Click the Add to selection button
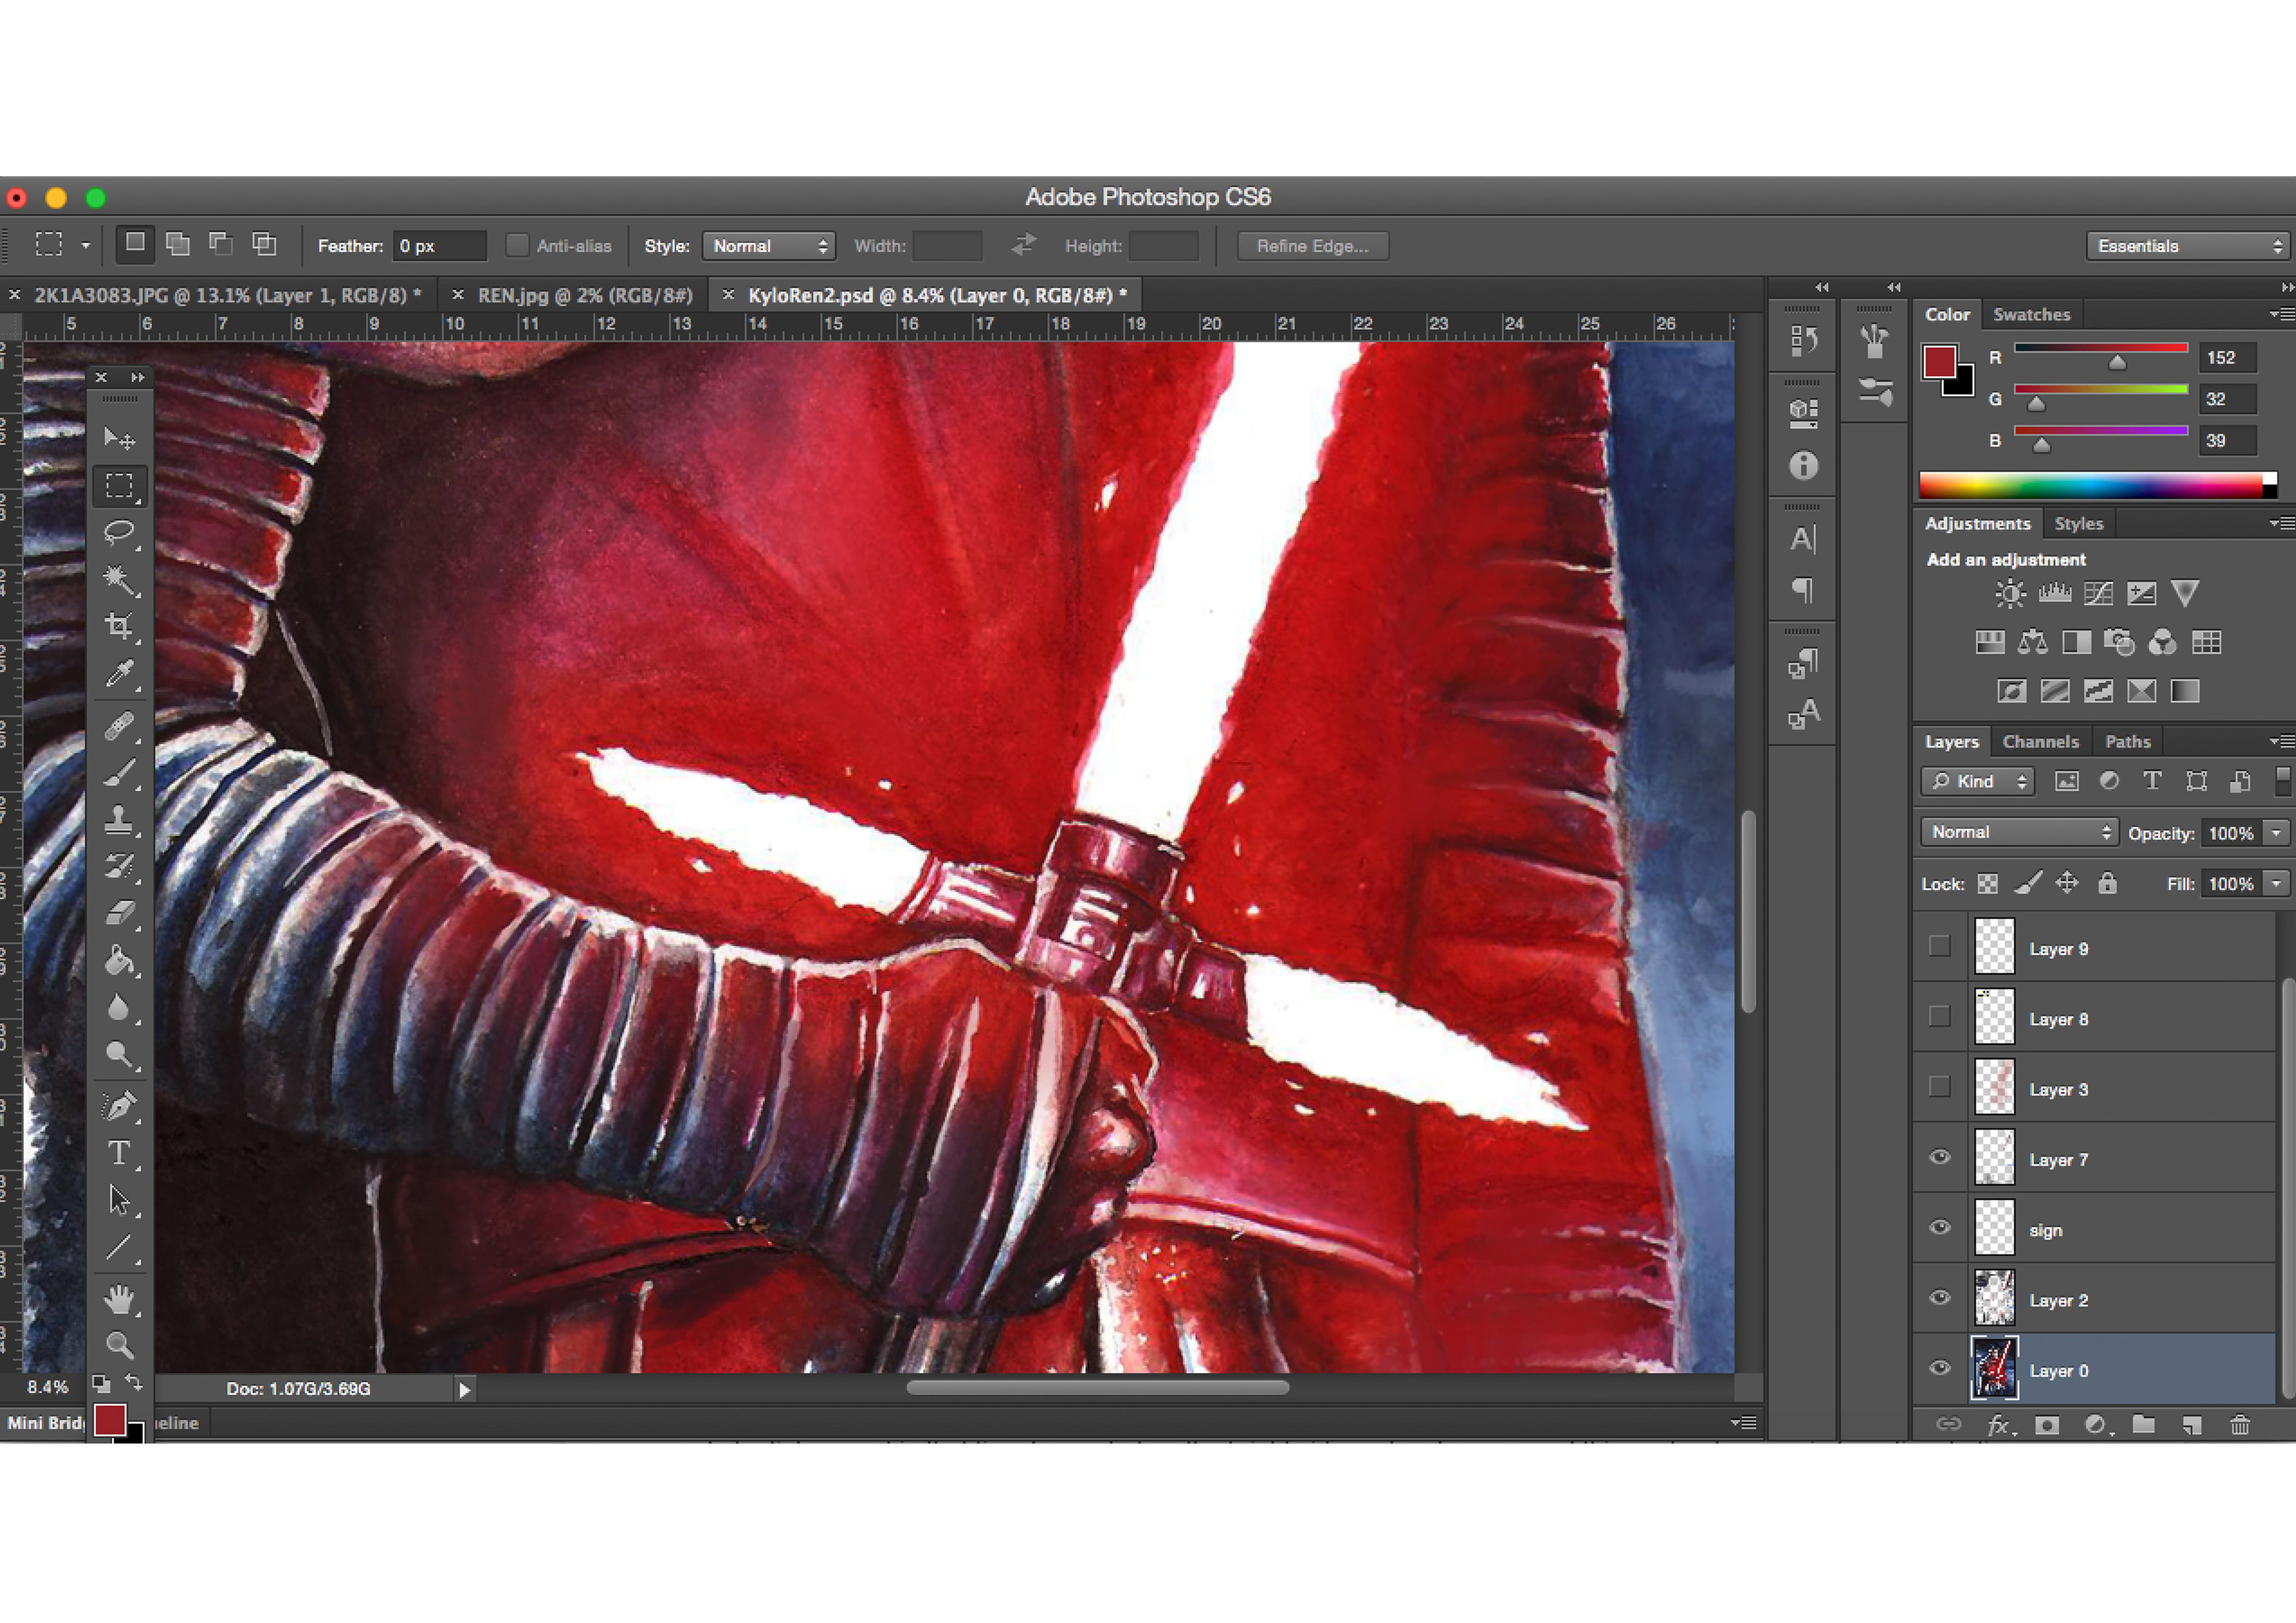2296x1623 pixels. [x=178, y=244]
